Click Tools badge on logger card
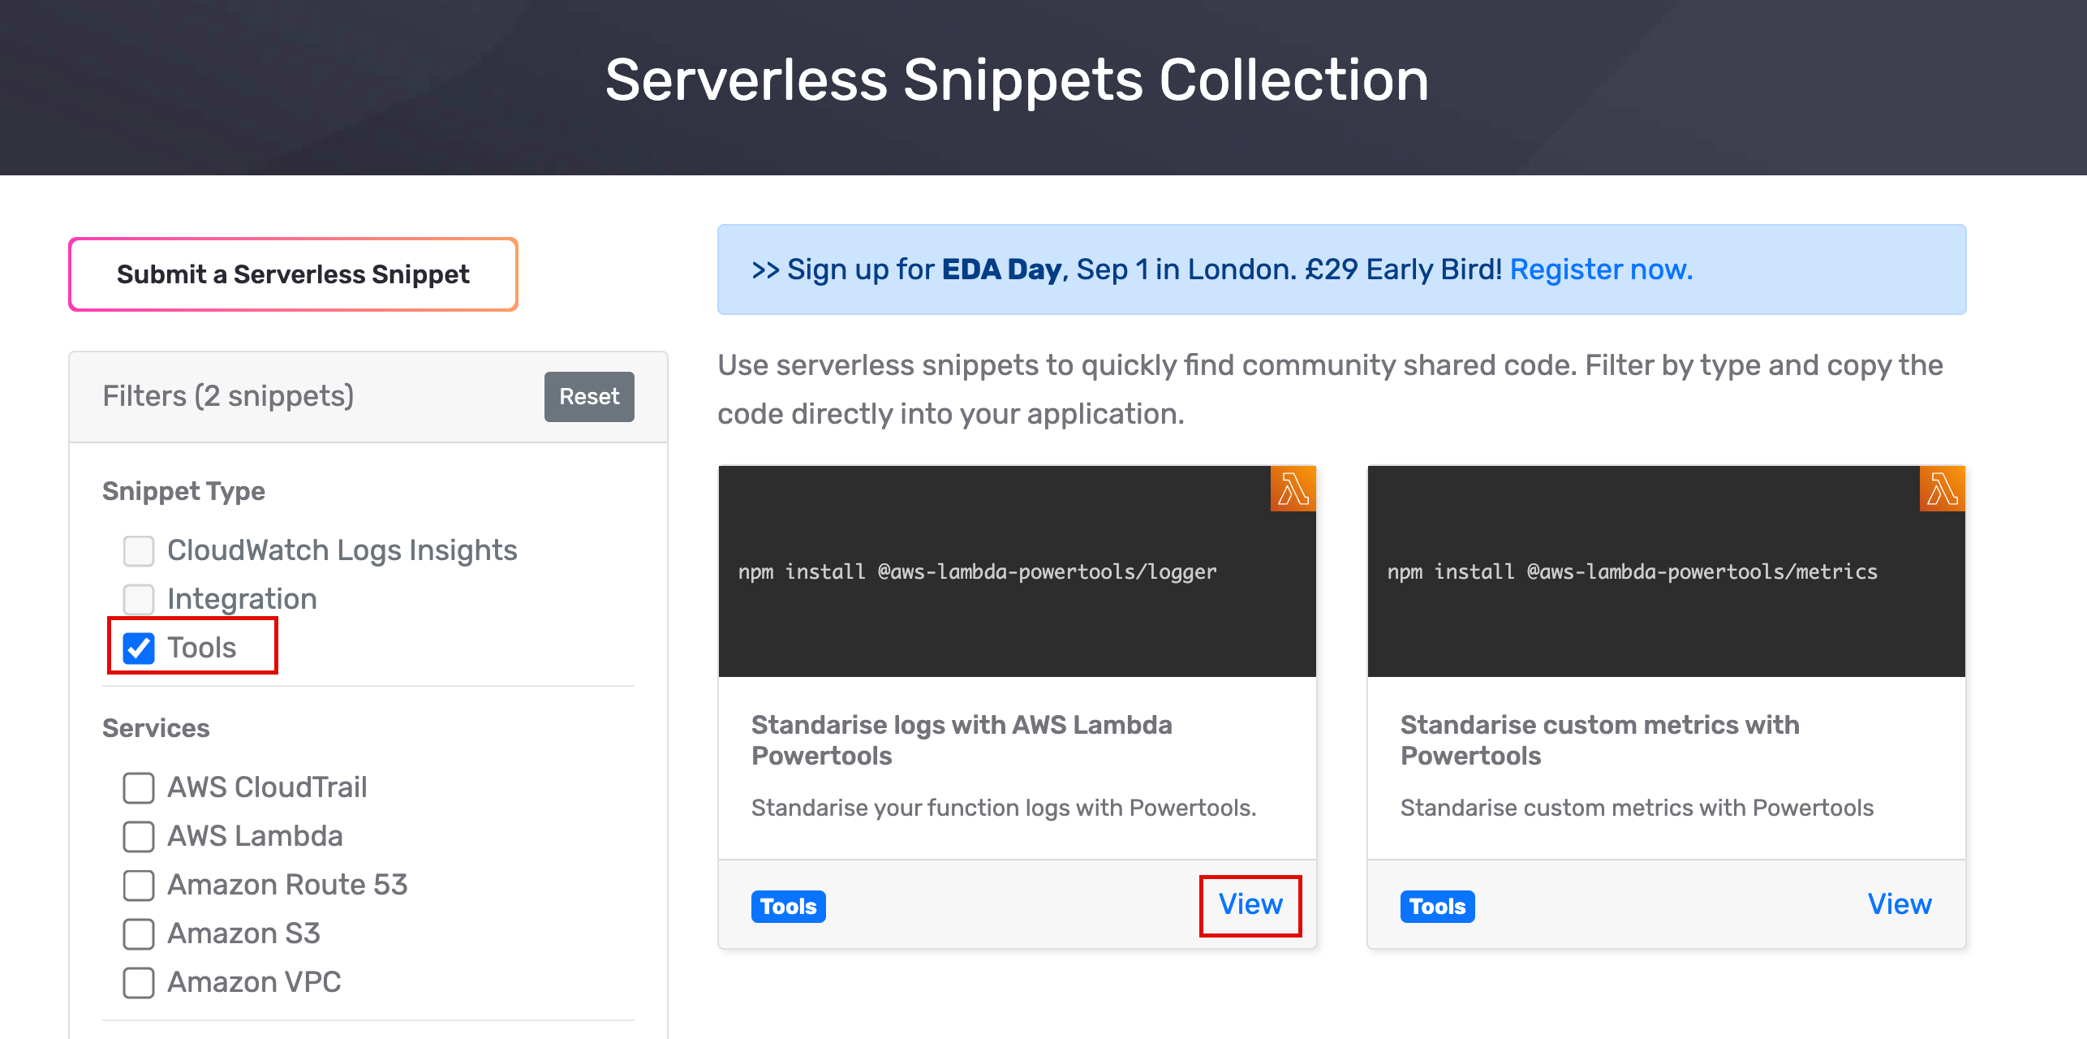Viewport: 2087px width, 1039px height. pyautogui.click(x=788, y=906)
